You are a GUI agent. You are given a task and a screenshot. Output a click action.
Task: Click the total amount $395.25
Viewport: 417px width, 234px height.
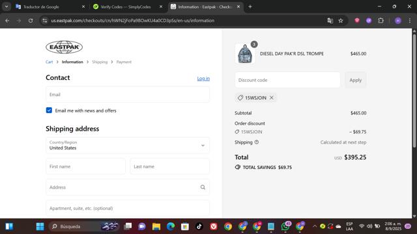pos(355,157)
